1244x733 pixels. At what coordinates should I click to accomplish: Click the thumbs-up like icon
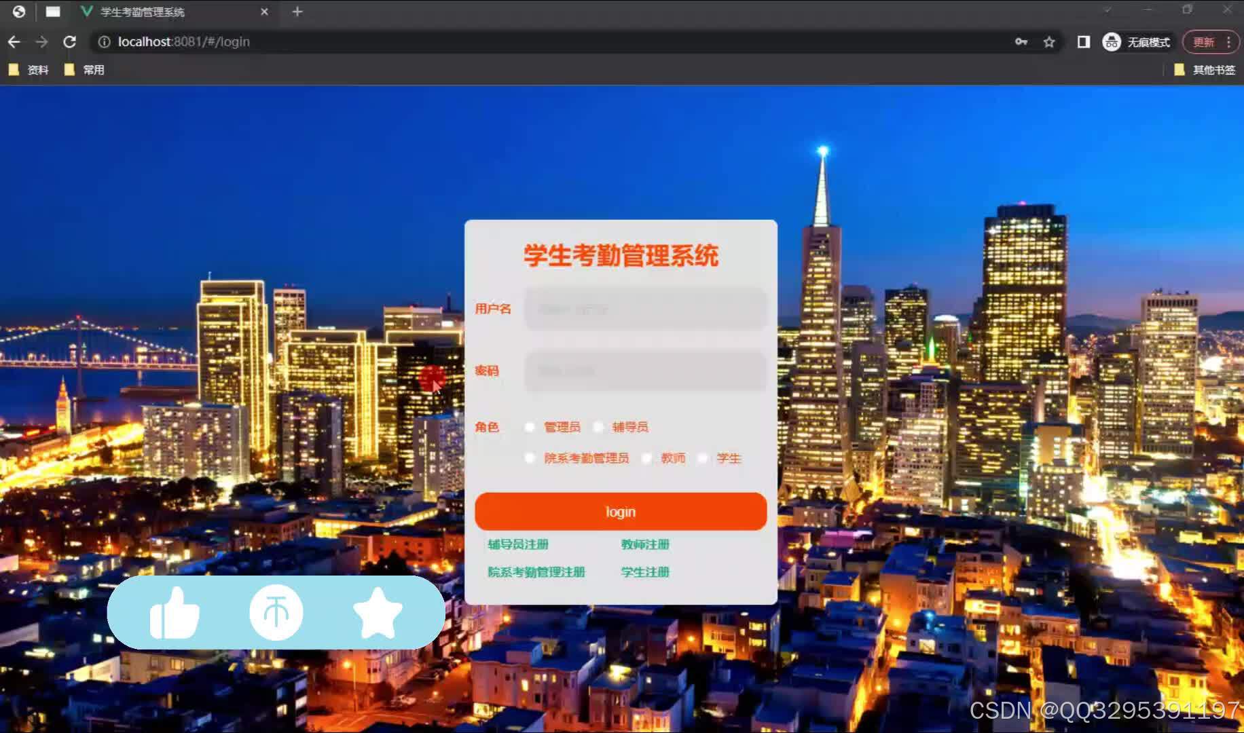click(x=175, y=612)
